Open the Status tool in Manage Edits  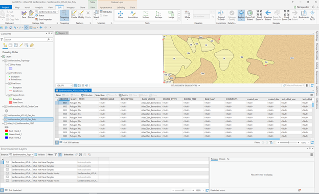[x=40, y=15]
